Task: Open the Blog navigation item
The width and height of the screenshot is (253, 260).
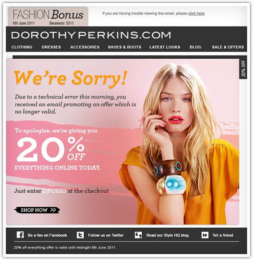Action: pos(195,47)
